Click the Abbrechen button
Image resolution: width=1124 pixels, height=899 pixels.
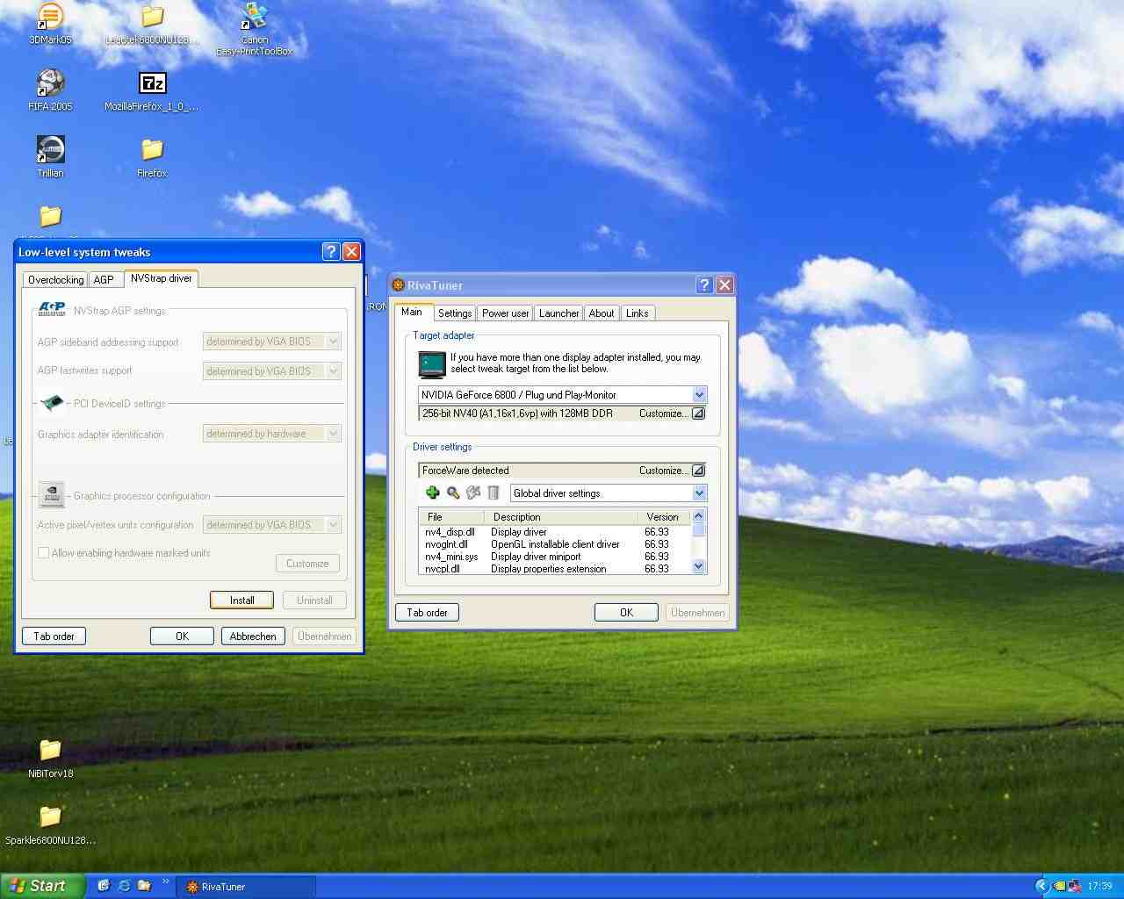tap(253, 636)
